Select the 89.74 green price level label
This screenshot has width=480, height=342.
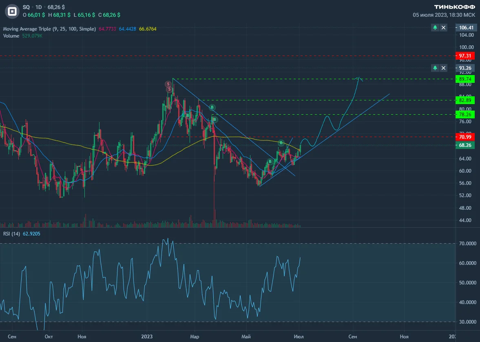coord(465,79)
